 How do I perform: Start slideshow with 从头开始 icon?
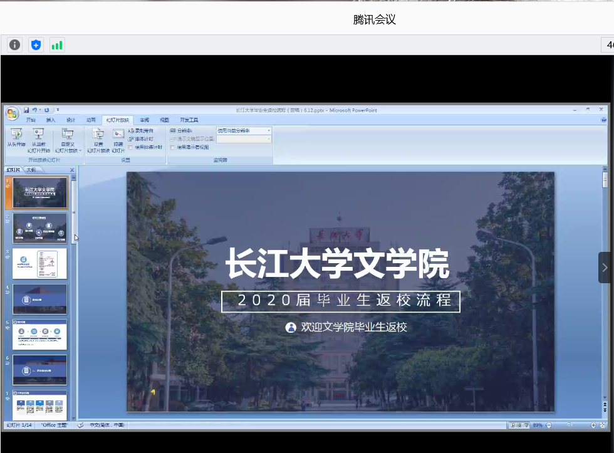point(16,133)
